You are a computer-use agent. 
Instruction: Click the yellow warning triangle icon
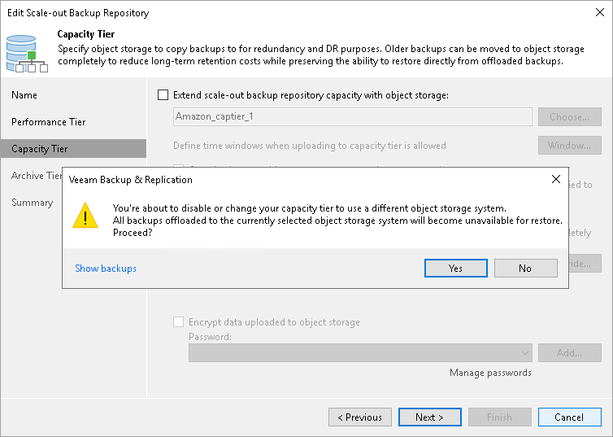tap(85, 215)
